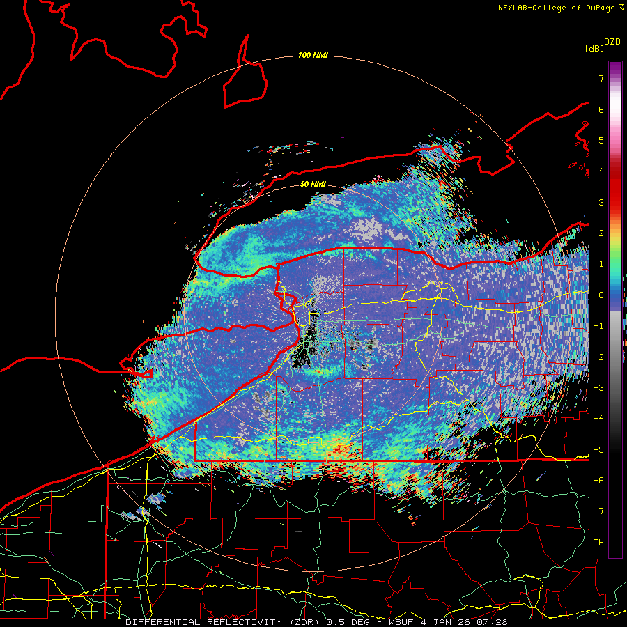627x627 pixels.
Task: Click the 0 value on the color scale
Action: pos(601,295)
